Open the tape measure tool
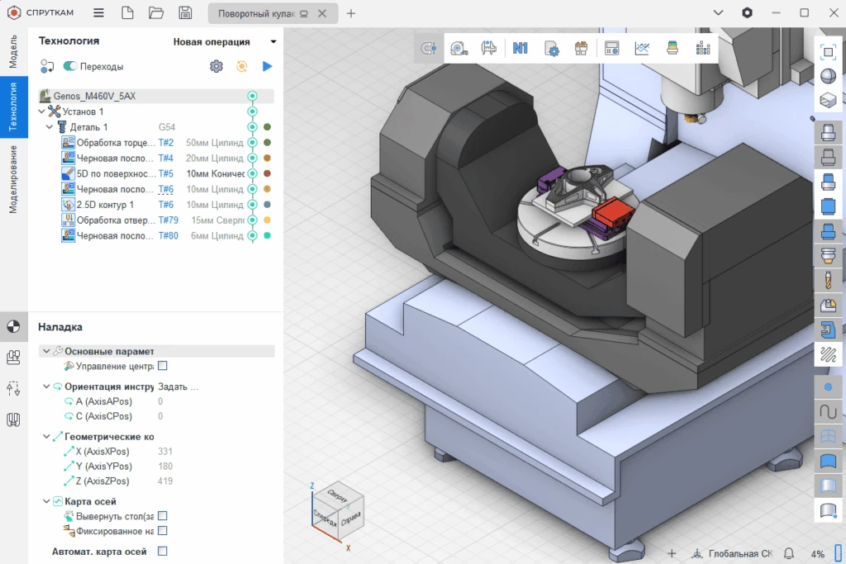This screenshot has width=846, height=564. click(x=459, y=49)
